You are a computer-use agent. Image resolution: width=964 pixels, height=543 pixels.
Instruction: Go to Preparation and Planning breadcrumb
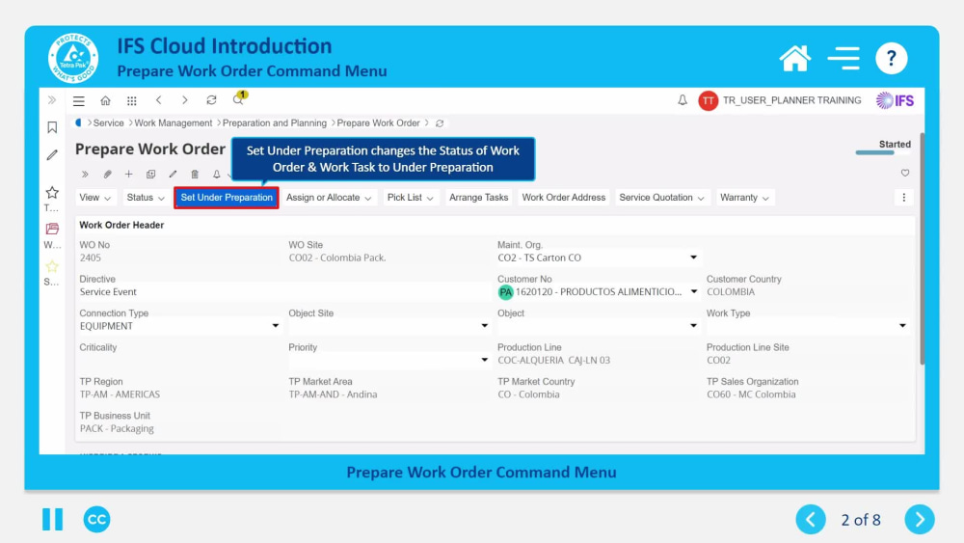[x=274, y=123]
